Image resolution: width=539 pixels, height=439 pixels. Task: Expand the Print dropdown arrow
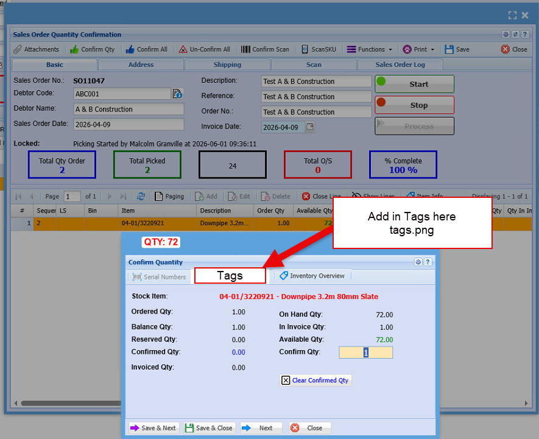[x=432, y=49]
